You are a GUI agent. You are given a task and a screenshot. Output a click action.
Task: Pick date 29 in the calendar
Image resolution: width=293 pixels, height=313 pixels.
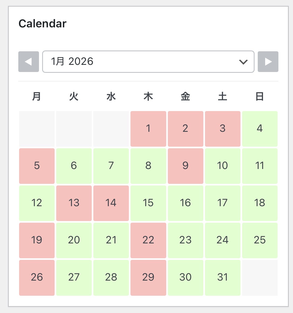click(x=148, y=278)
